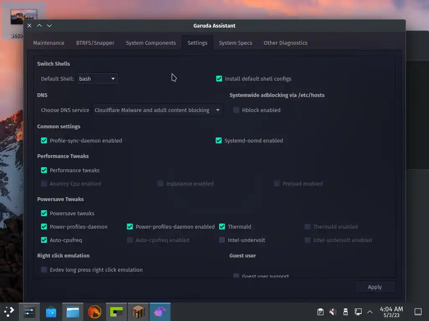This screenshot has height=321, width=429.
Task: Click the Powersave Tweaks heading
Action: (x=60, y=199)
